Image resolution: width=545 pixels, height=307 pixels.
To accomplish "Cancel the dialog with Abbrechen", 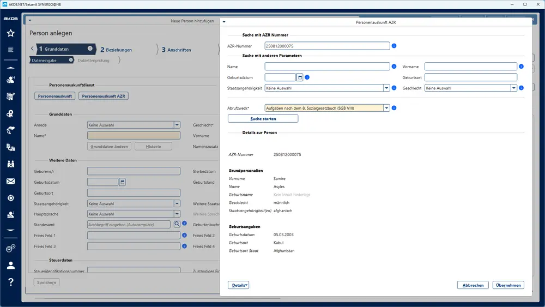I will pyautogui.click(x=473, y=285).
